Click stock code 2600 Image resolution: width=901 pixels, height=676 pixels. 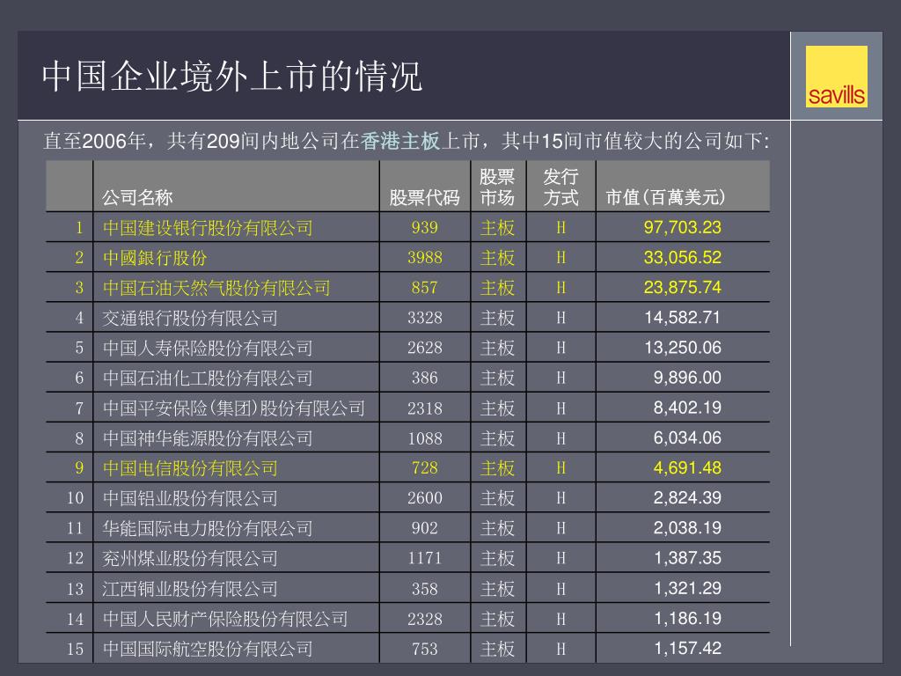[425, 498]
